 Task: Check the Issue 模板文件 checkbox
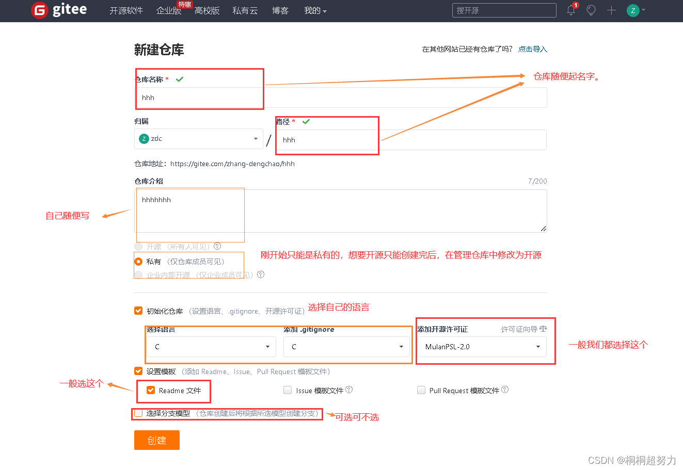point(288,390)
